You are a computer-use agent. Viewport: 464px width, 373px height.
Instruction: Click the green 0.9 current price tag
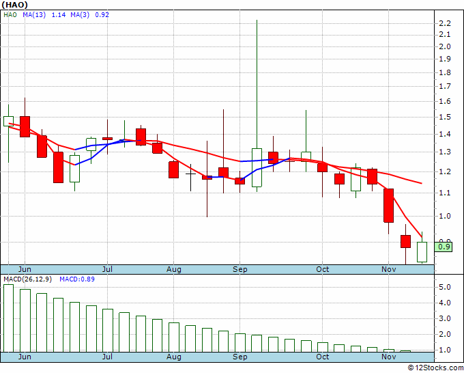[444, 247]
